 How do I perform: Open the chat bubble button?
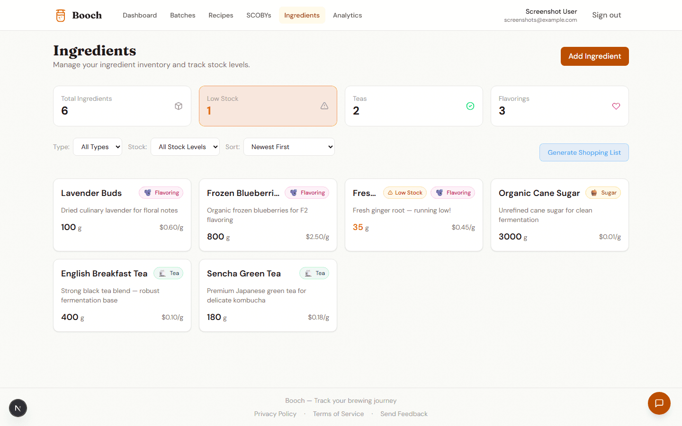pyautogui.click(x=659, y=403)
